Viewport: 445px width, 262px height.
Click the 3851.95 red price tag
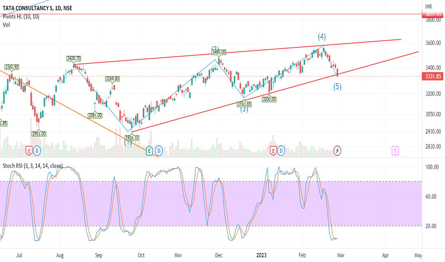(433, 14)
